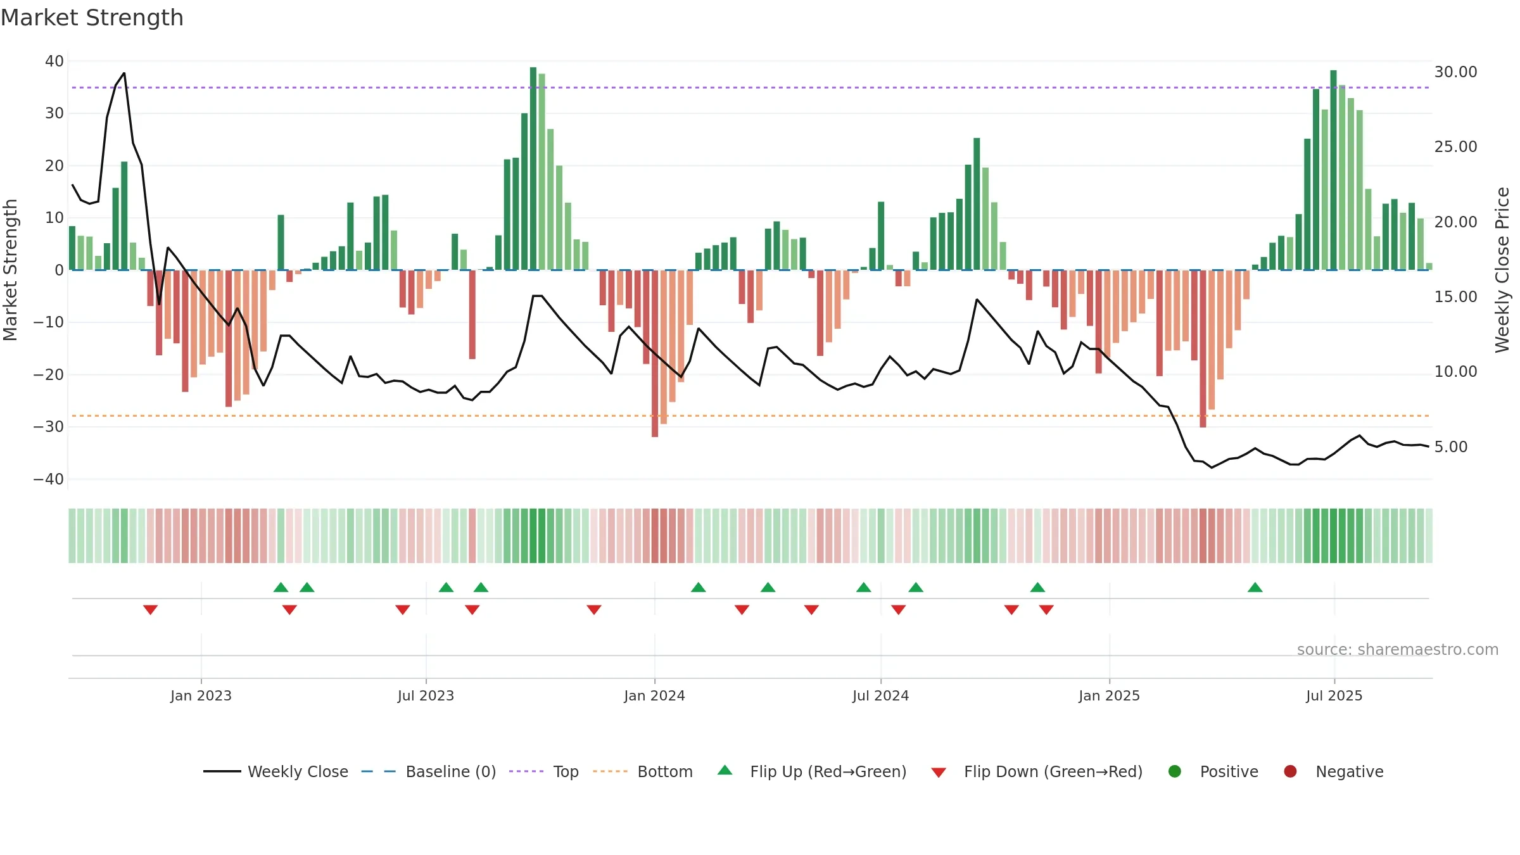Click the Jul 2025 axis label
The image size is (1520, 855).
[1334, 695]
